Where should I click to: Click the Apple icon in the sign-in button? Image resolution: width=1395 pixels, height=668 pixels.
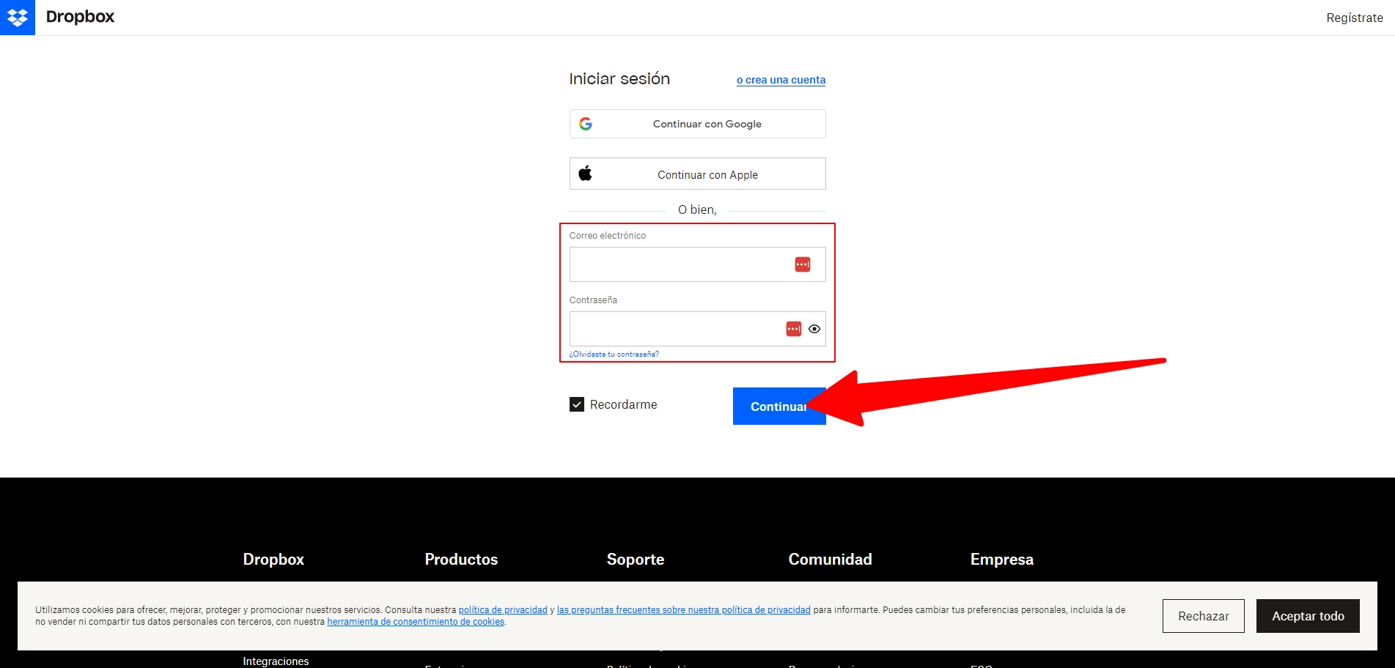point(586,174)
